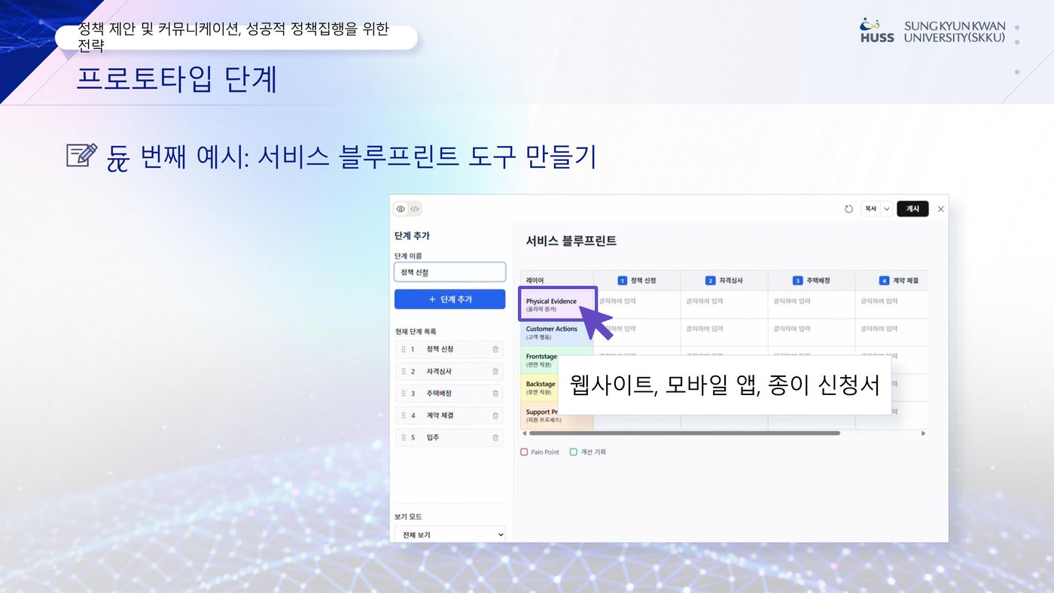Remove the 주택배정 step with trash icon
The image size is (1054, 593).
point(495,394)
